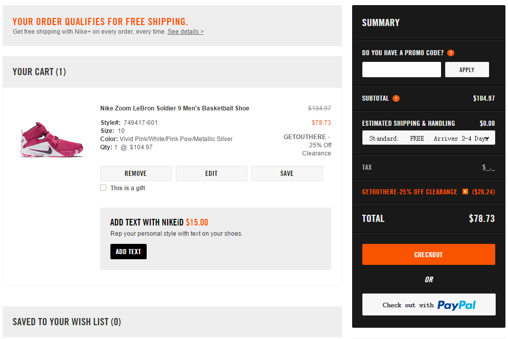Click the subtotal help question icon

click(396, 99)
